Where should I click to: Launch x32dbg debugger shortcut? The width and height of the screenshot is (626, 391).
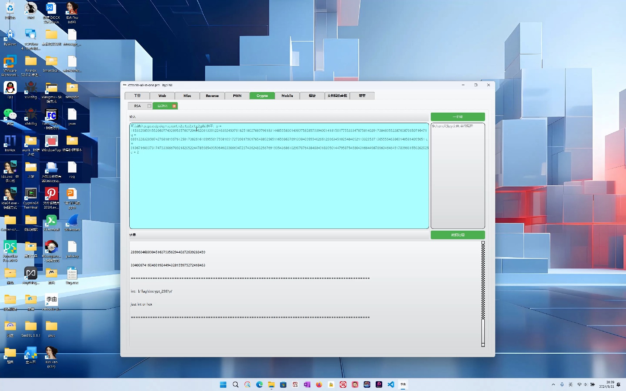(31, 90)
